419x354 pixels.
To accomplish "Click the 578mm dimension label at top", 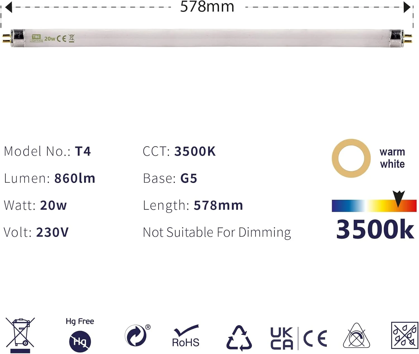I will tap(207, 7).
